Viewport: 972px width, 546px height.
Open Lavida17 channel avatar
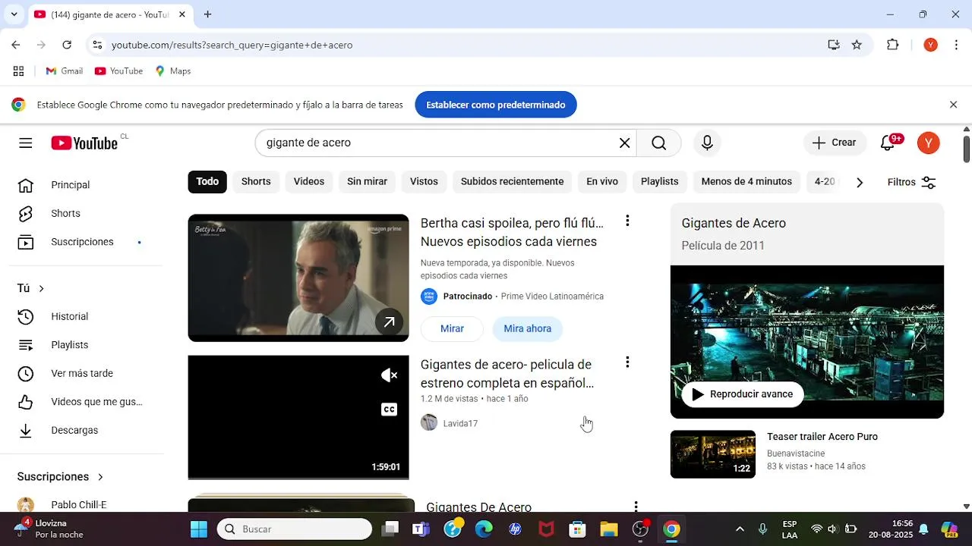coord(429,422)
